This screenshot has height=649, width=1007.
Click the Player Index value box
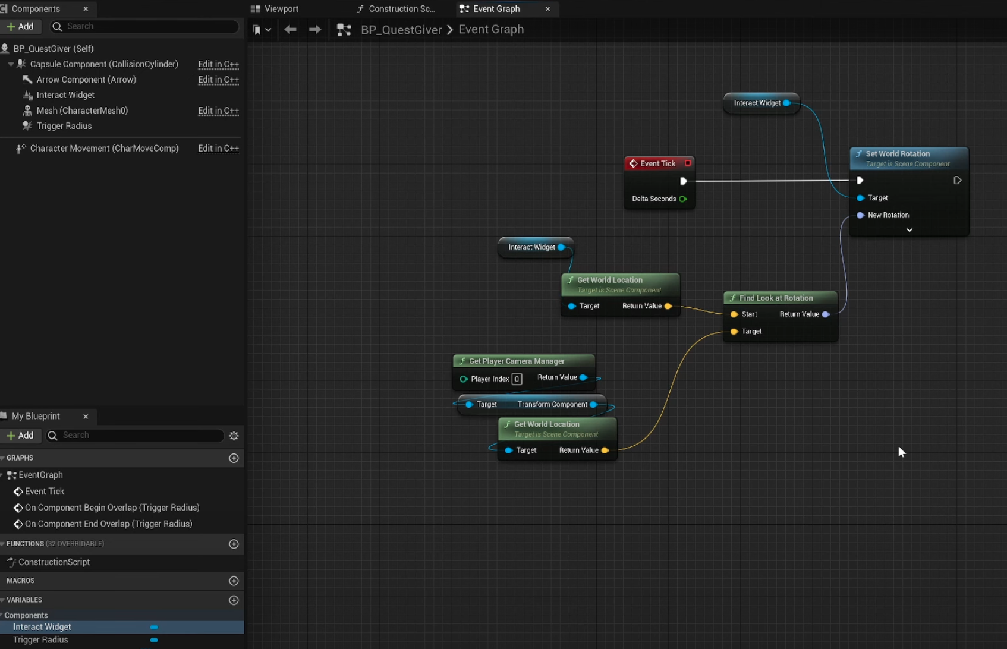517,379
